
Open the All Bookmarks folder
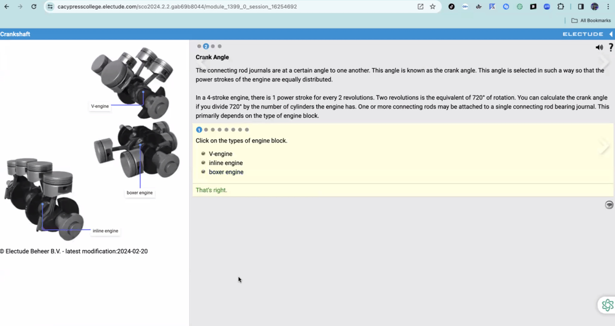pos(591,20)
